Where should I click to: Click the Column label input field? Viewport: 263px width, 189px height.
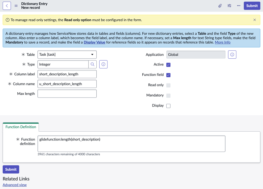tap(67, 74)
